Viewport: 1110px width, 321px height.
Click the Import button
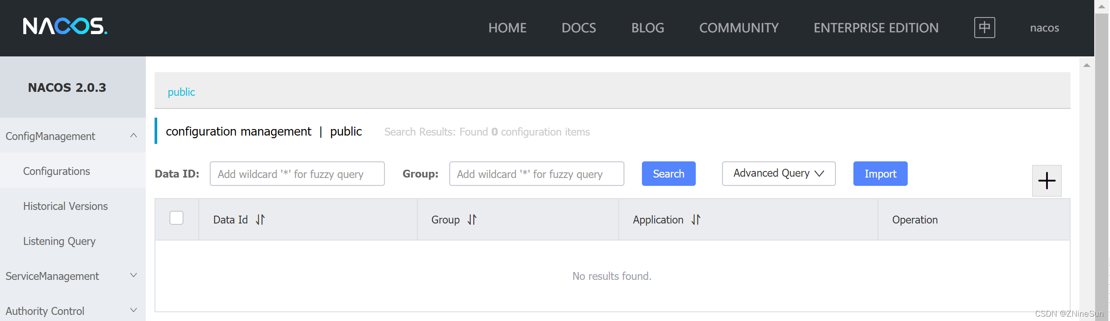880,174
